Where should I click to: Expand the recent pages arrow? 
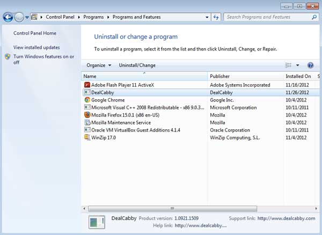[27, 18]
